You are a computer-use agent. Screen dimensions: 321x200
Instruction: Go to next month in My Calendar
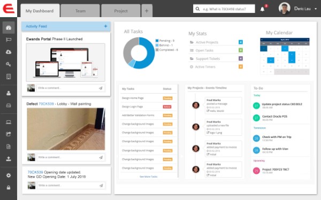coord(308,40)
